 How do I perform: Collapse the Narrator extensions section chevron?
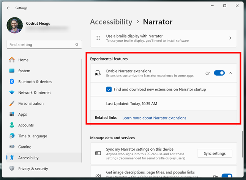pos(230,73)
